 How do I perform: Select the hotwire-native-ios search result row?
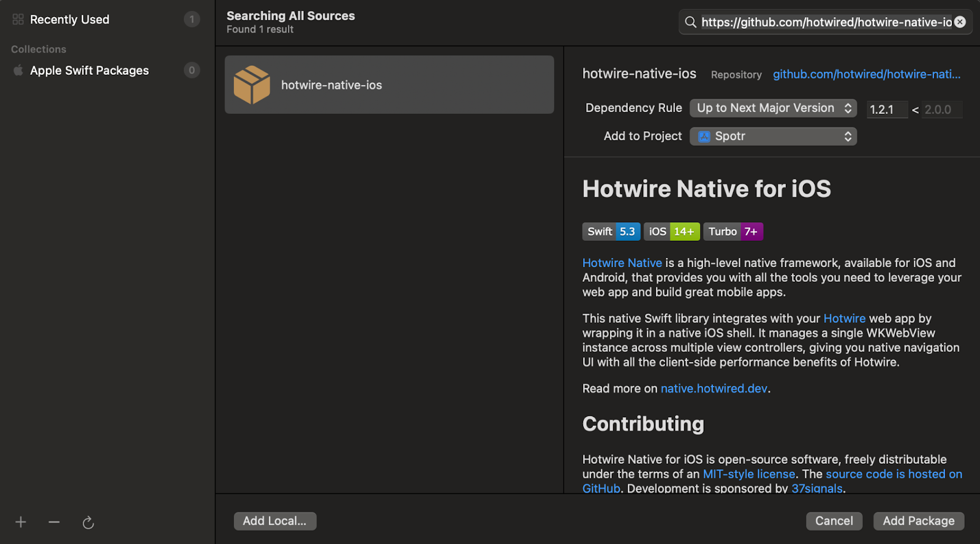(x=390, y=85)
